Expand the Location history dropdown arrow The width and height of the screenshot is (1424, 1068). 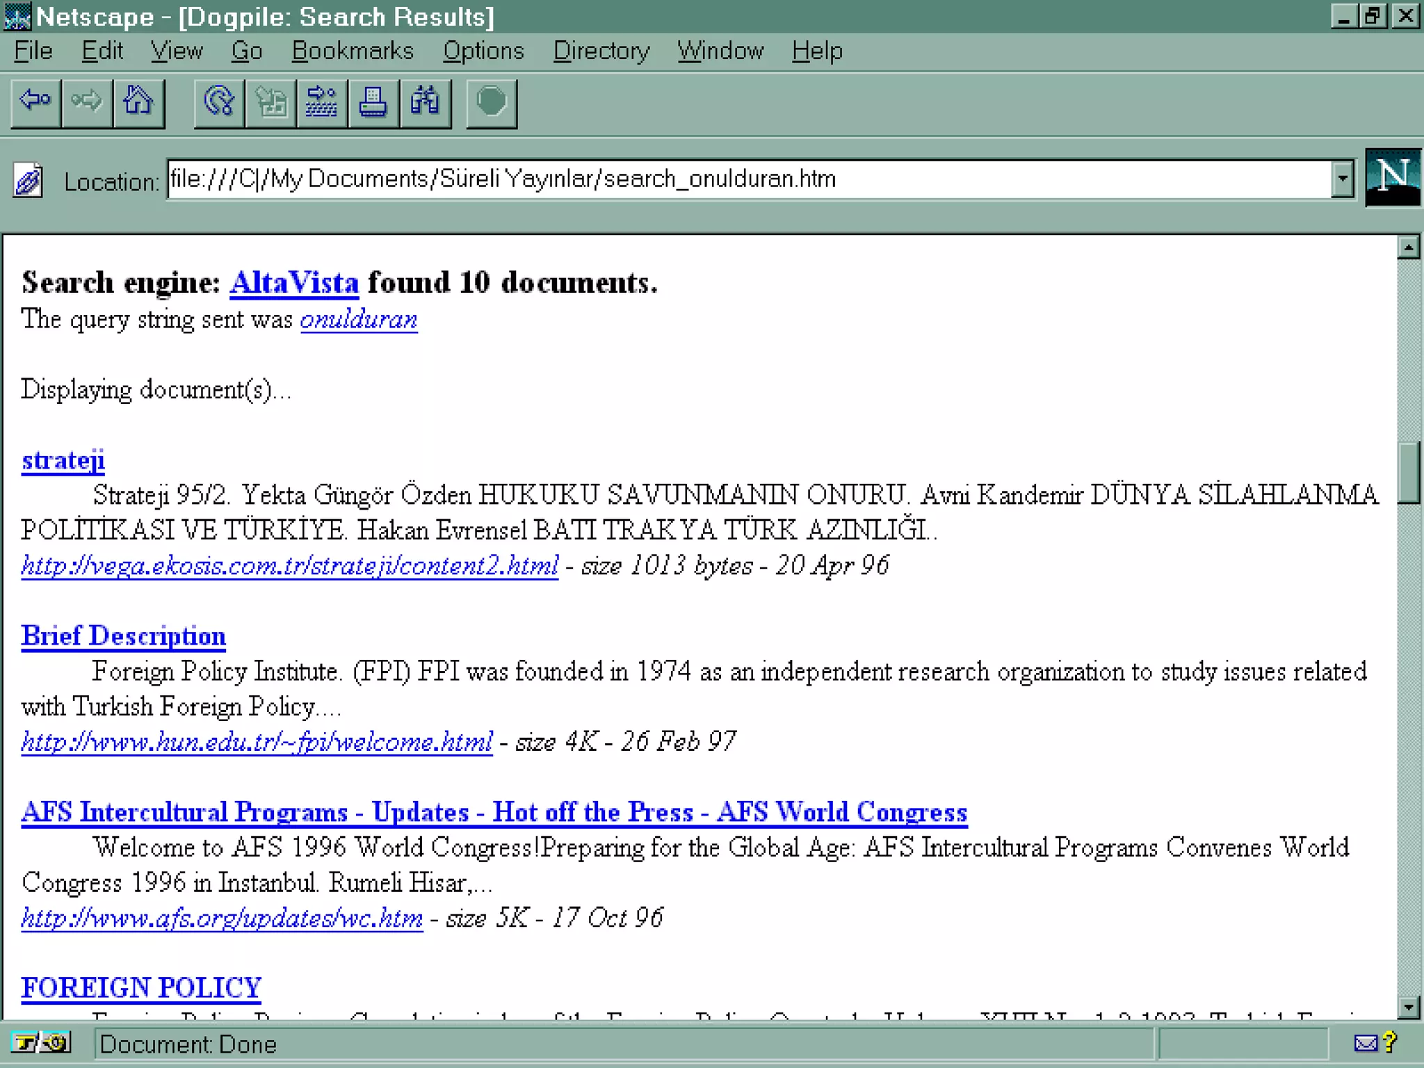[x=1343, y=179]
